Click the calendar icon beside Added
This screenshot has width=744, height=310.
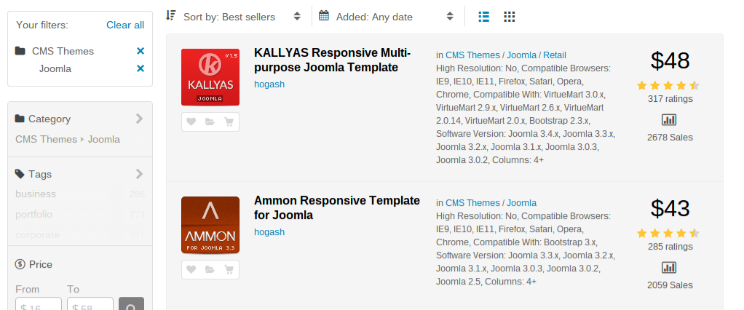(324, 15)
